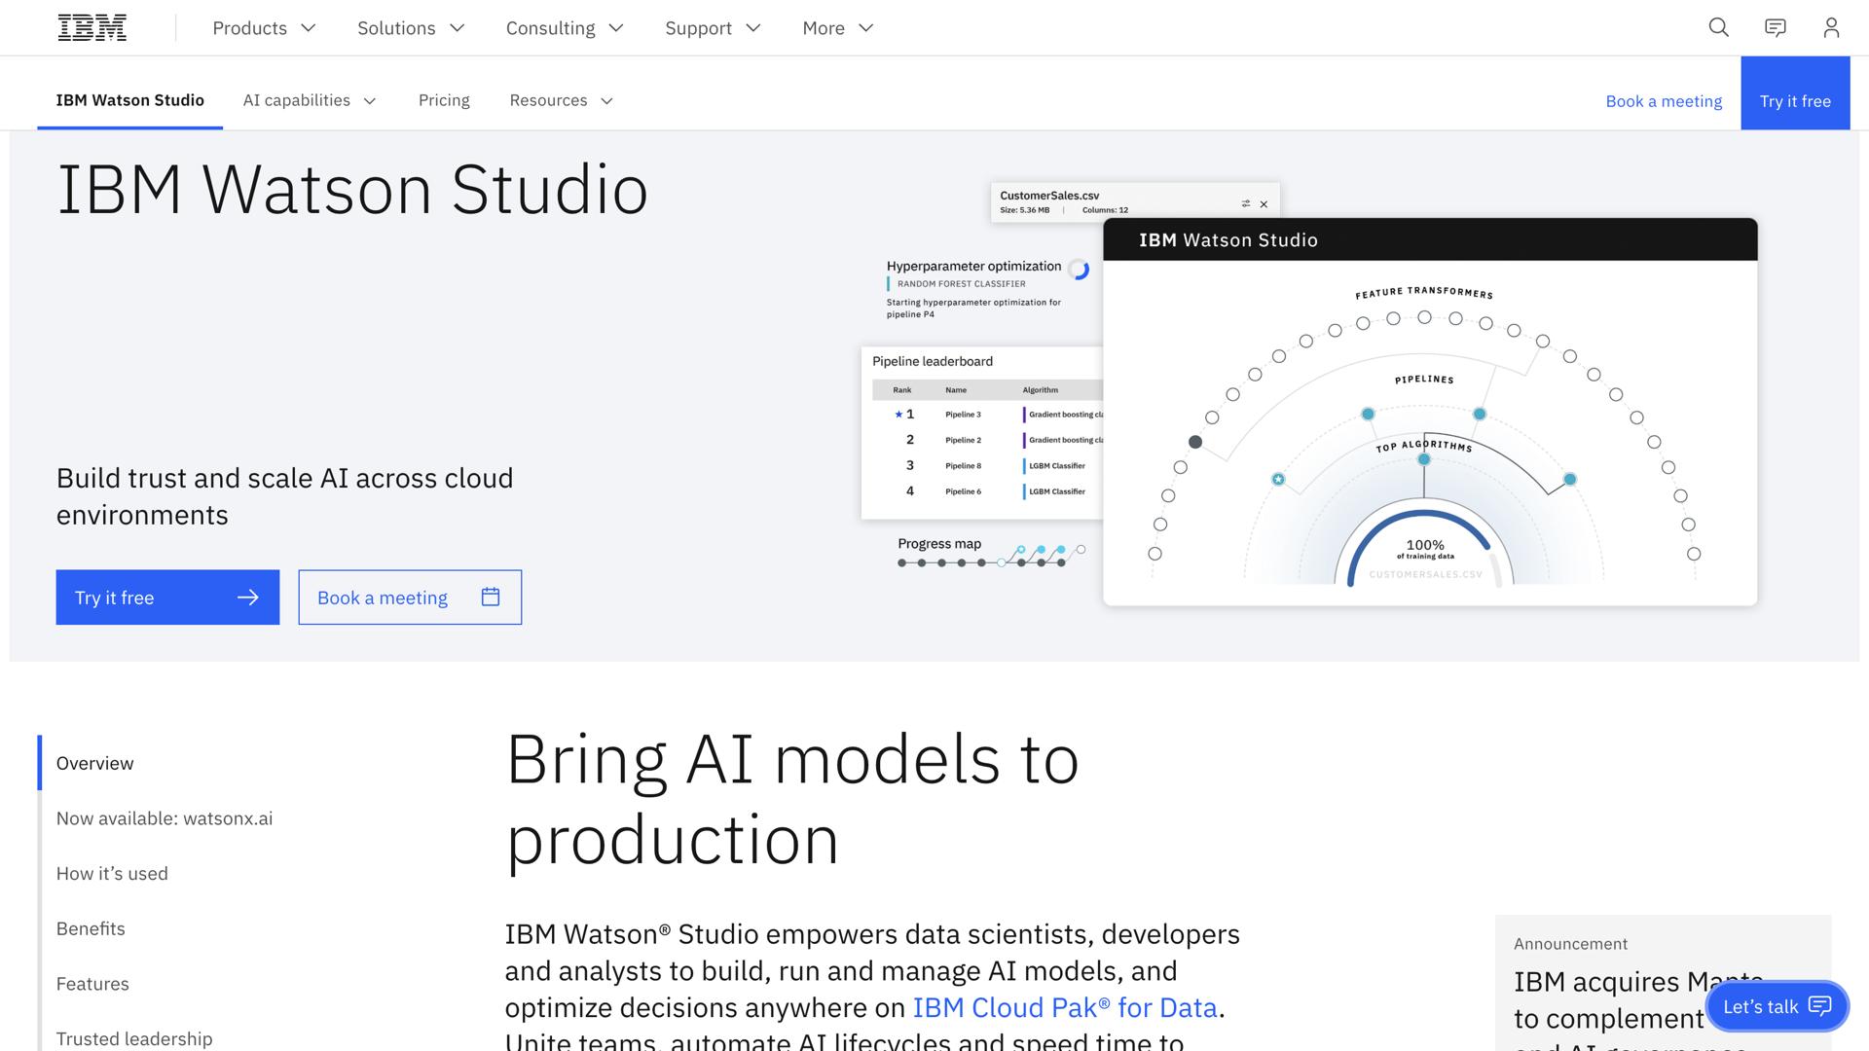Viewport: 1869px width, 1051px height.
Task: Expand the AI capabilities dropdown
Action: [310, 100]
